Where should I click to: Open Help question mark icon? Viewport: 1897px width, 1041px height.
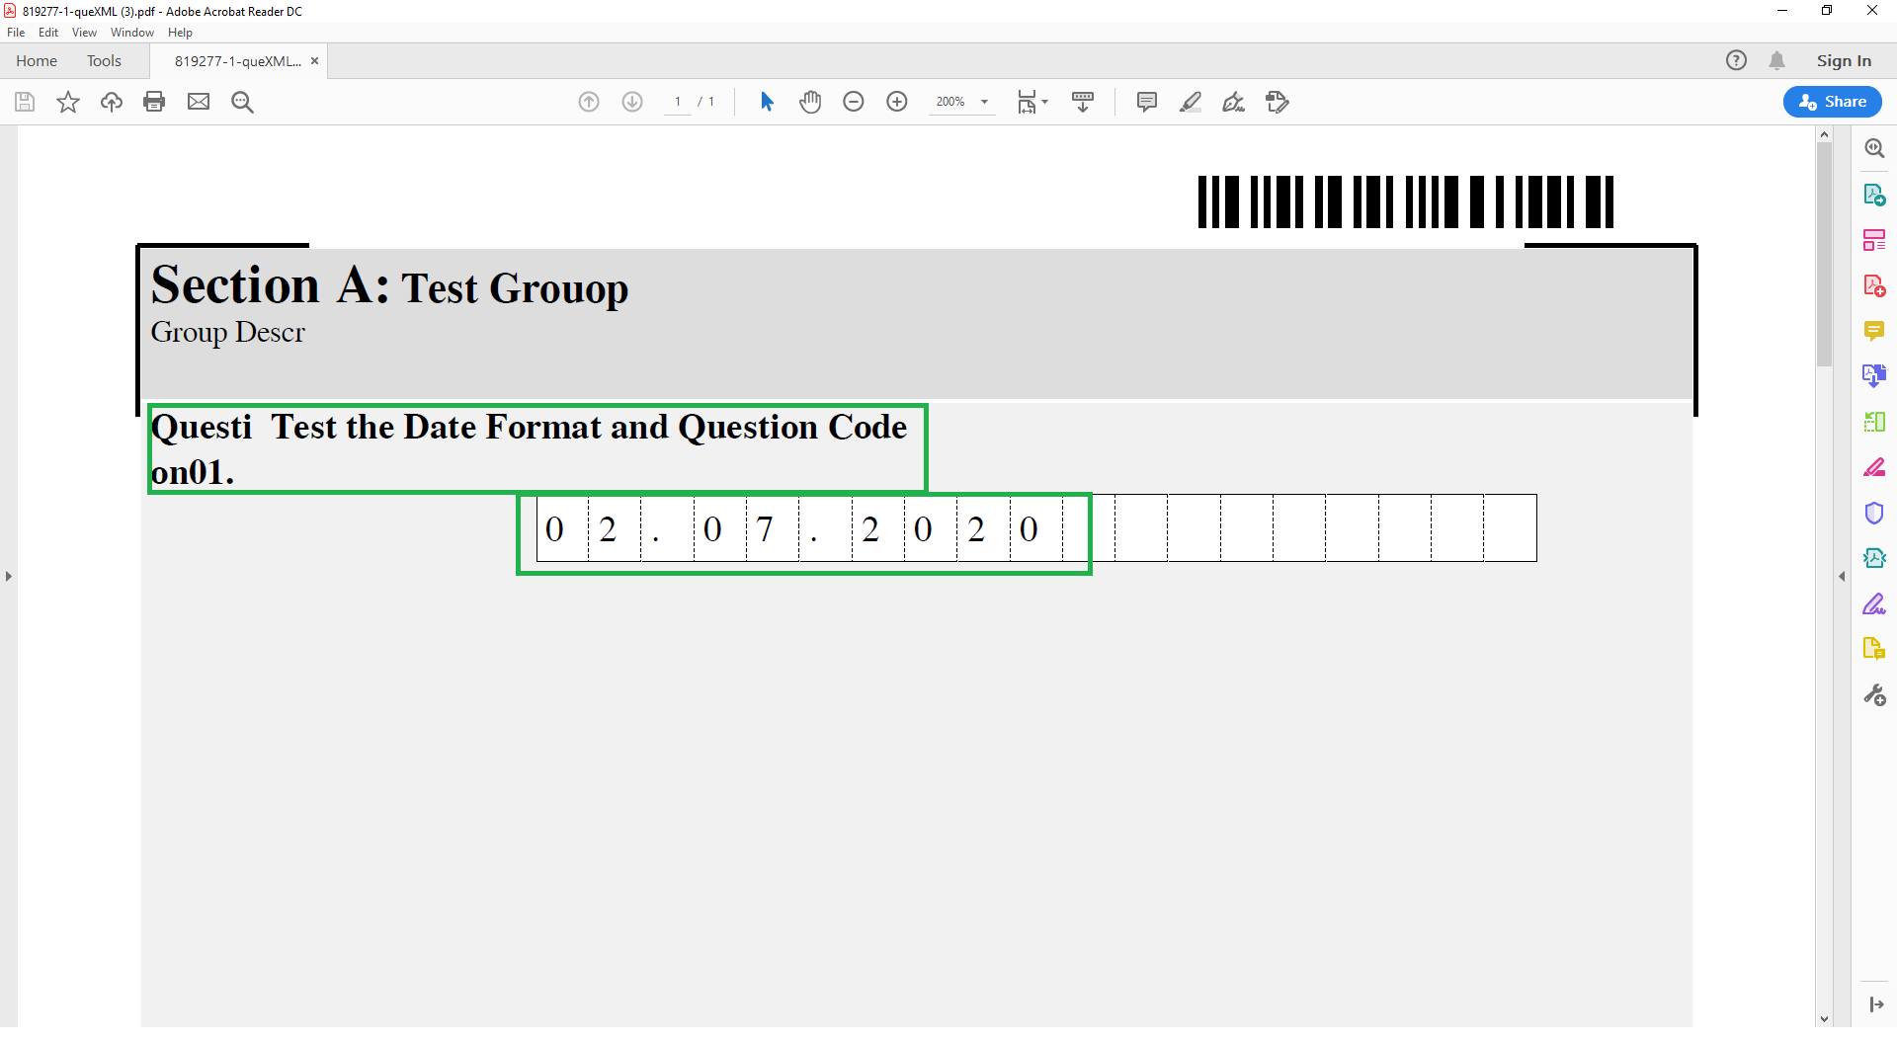(1736, 60)
